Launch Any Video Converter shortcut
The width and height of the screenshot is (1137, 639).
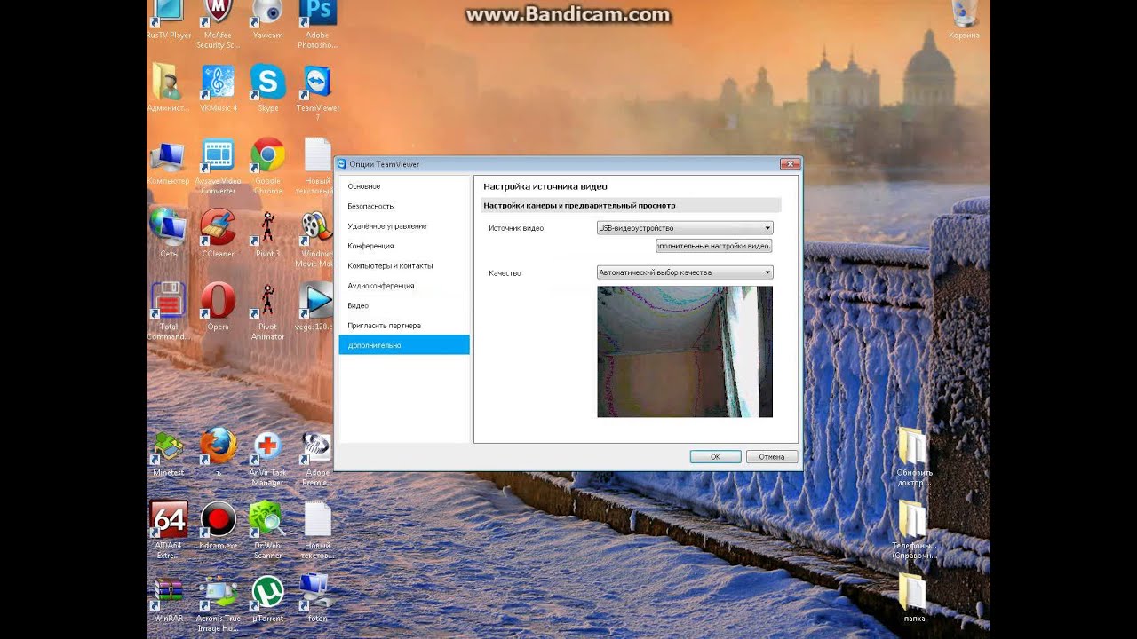click(x=218, y=165)
